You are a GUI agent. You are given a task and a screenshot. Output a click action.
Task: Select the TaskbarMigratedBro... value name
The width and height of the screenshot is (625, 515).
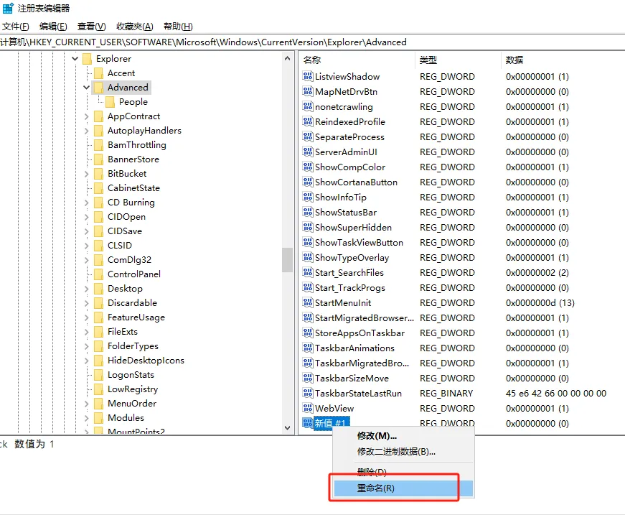pos(362,363)
